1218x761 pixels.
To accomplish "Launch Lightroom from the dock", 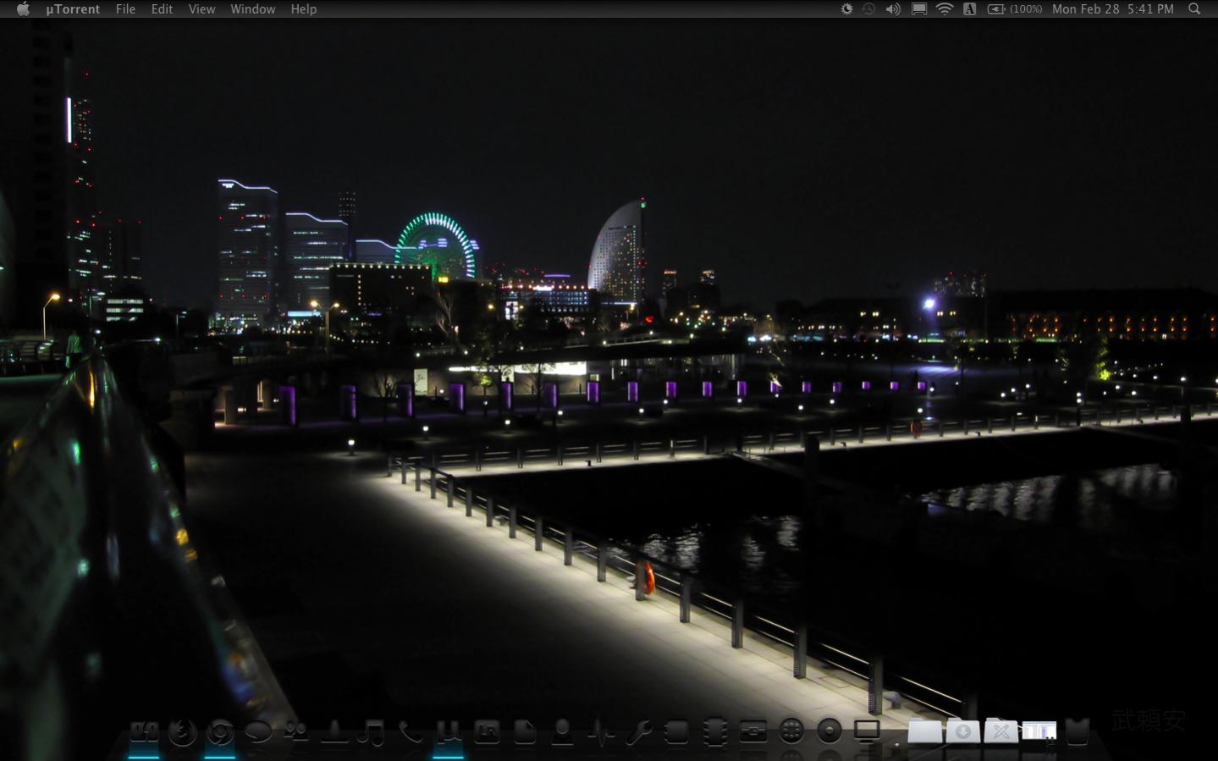I will [x=487, y=731].
